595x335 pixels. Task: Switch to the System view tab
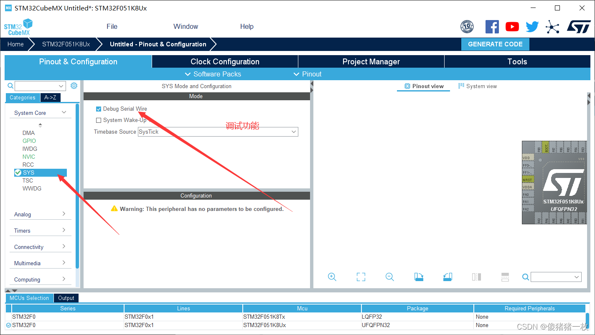click(478, 86)
